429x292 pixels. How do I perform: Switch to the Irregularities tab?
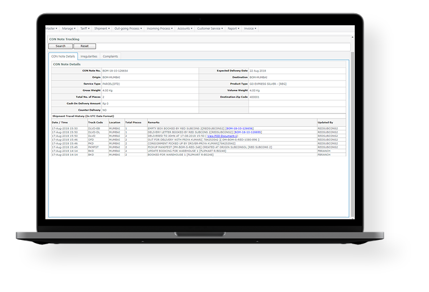pos(90,56)
